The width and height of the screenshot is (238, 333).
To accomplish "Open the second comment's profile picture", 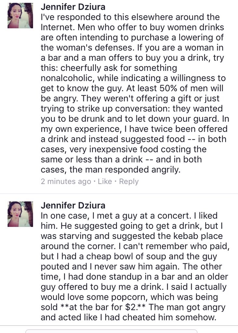I will pyautogui.click(x=20, y=214).
